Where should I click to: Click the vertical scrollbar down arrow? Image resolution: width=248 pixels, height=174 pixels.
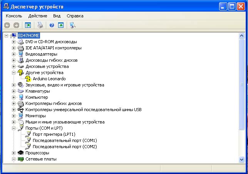(x=241, y=159)
